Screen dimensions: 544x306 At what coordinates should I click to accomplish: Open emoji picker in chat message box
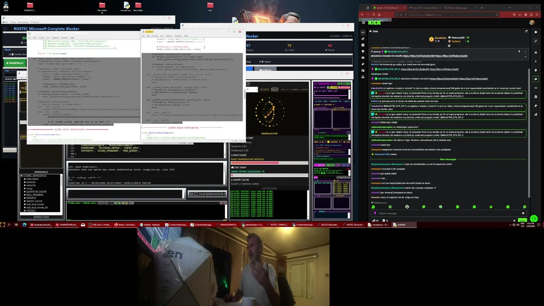[523, 213]
